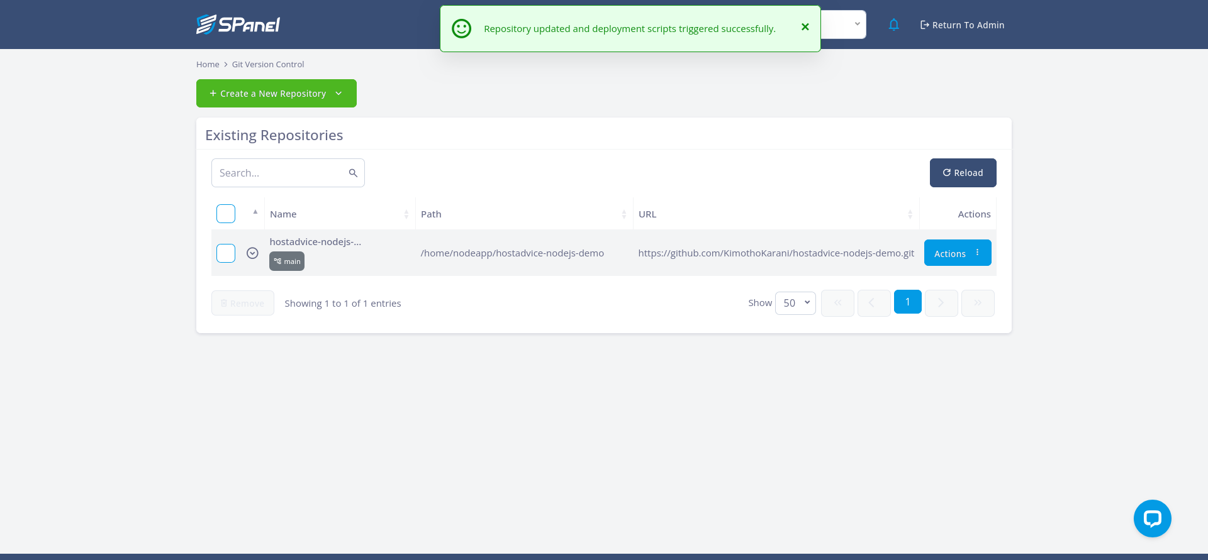Viewport: 1208px width, 560px height.
Task: Click the /home/nodeapp/hostadvice-nodejs-demo path
Action: point(512,253)
